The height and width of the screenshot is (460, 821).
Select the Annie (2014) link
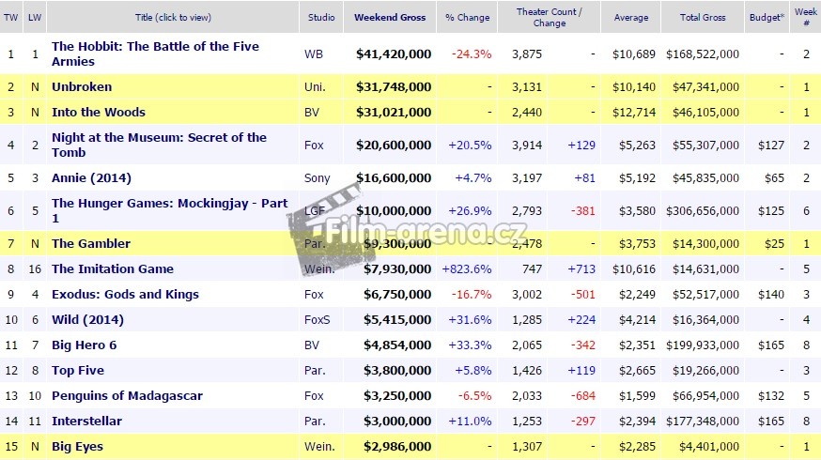(x=91, y=177)
